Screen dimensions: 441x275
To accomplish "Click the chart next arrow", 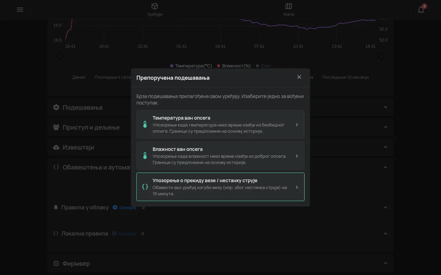I will click(x=381, y=56).
